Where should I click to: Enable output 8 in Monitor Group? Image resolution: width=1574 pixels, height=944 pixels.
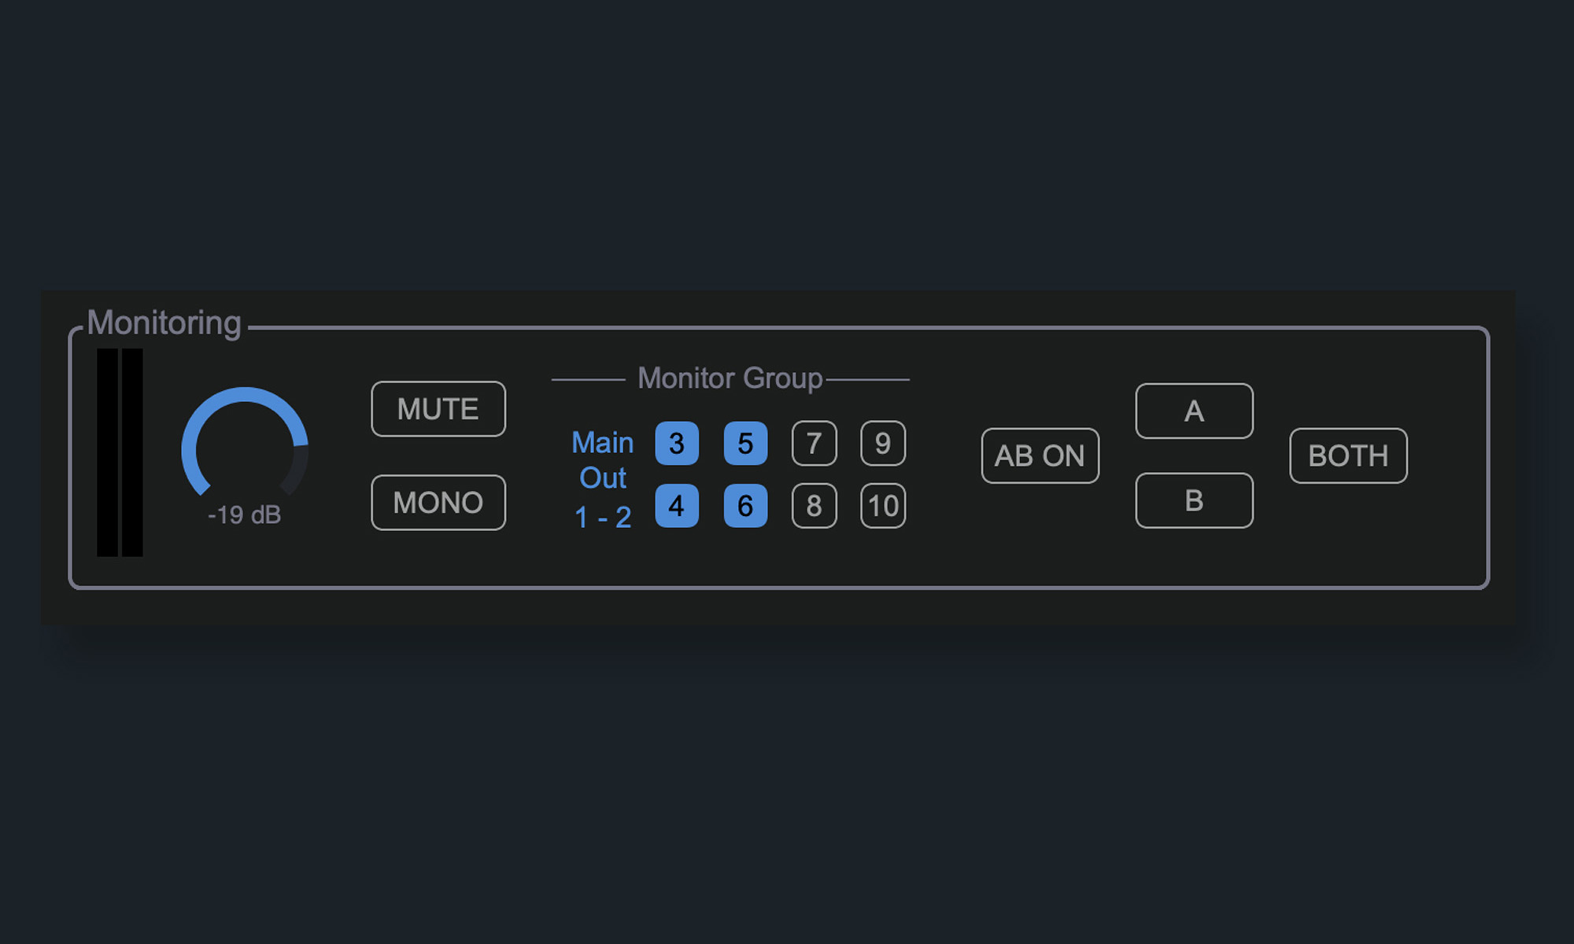pyautogui.click(x=814, y=506)
